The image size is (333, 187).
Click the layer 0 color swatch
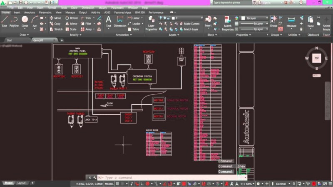pyautogui.click(x=173, y=18)
